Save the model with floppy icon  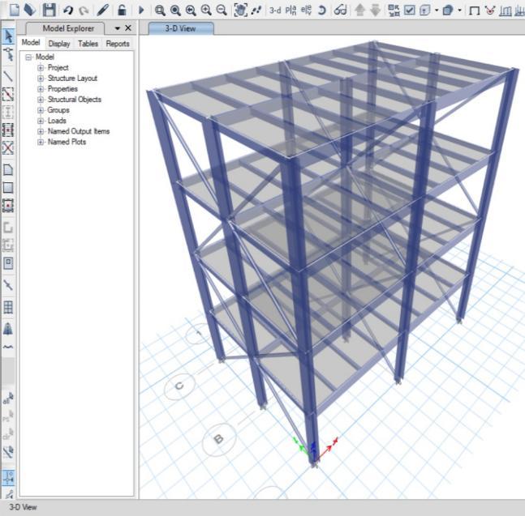click(49, 10)
